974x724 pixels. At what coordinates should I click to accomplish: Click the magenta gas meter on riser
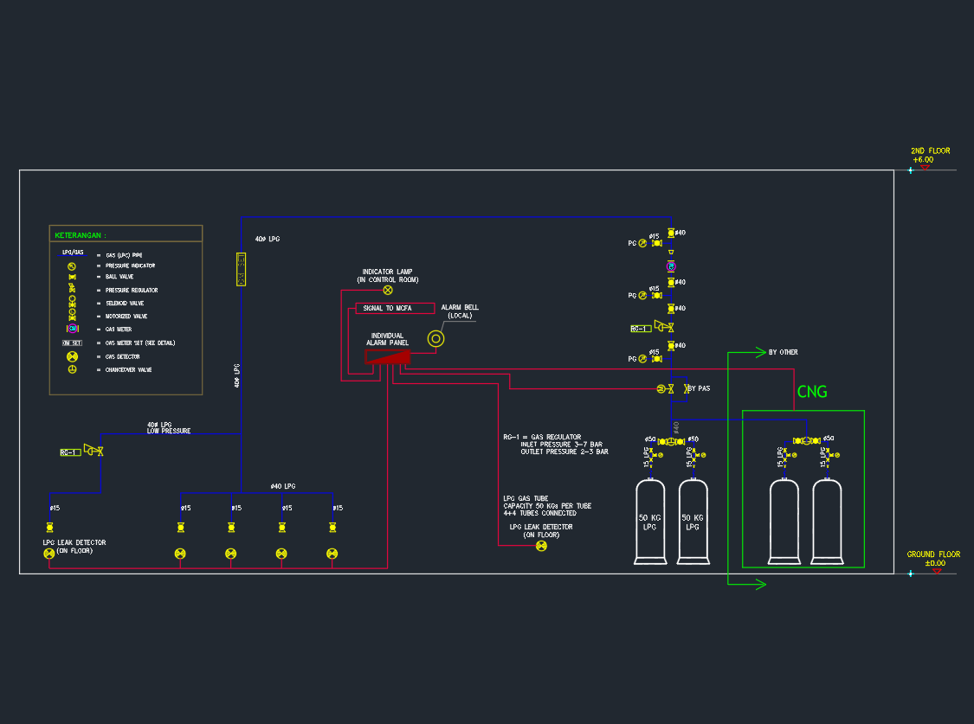point(671,266)
